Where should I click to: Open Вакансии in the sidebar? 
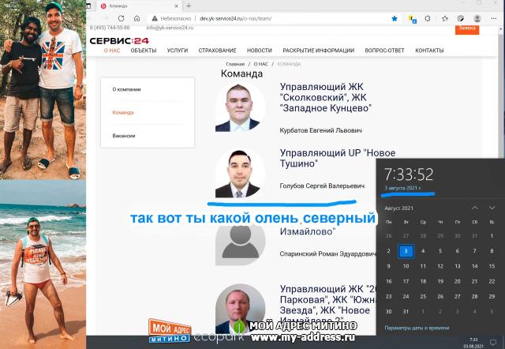(124, 136)
